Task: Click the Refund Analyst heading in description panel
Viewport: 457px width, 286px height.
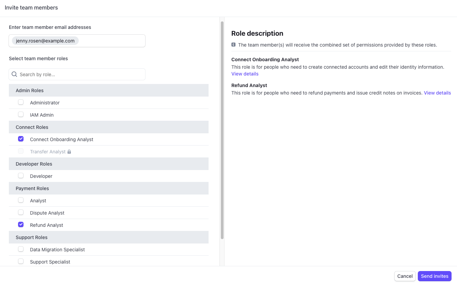Action: (249, 85)
